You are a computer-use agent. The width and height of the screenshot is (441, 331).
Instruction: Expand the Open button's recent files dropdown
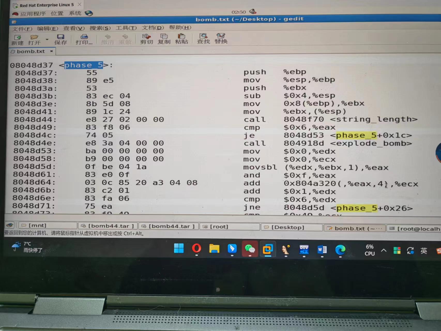coord(47,39)
